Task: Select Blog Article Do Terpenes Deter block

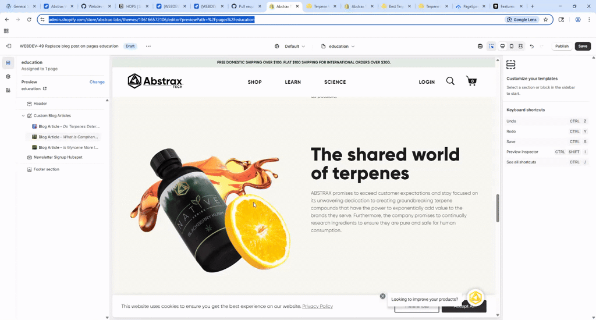Action: pos(69,127)
